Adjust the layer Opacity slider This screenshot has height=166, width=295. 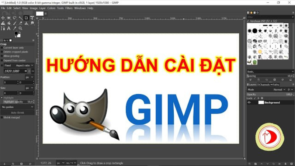(x=267, y=94)
